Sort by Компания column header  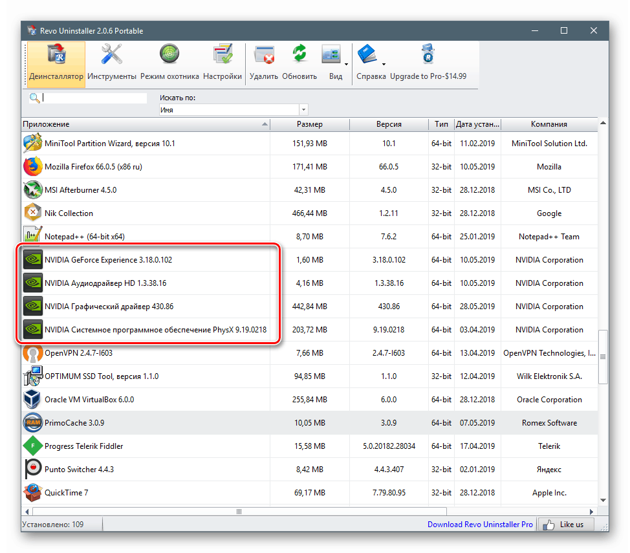[549, 124]
